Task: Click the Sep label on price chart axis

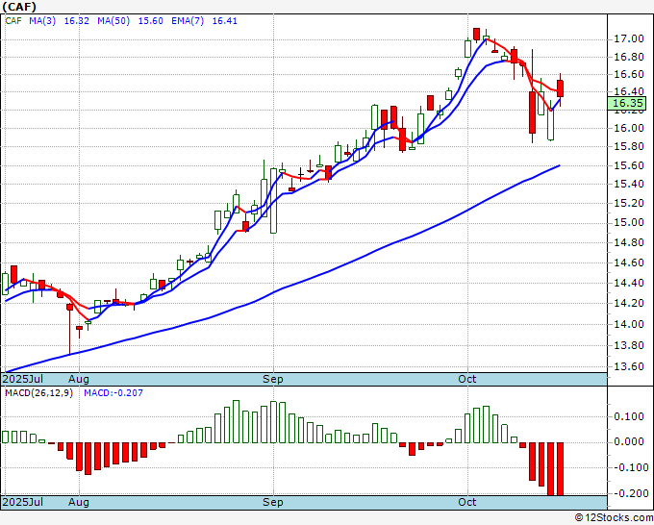Action: [x=273, y=379]
